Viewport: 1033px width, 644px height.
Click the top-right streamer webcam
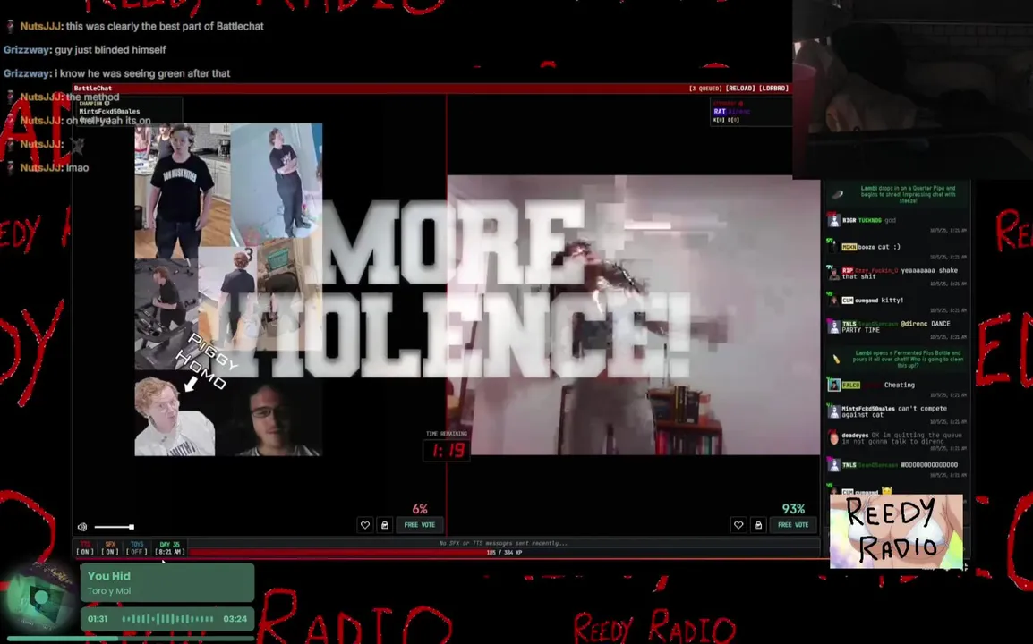pos(912,89)
